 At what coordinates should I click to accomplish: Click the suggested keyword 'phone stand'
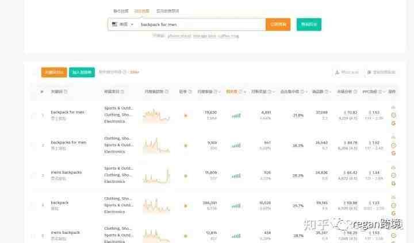179,36
